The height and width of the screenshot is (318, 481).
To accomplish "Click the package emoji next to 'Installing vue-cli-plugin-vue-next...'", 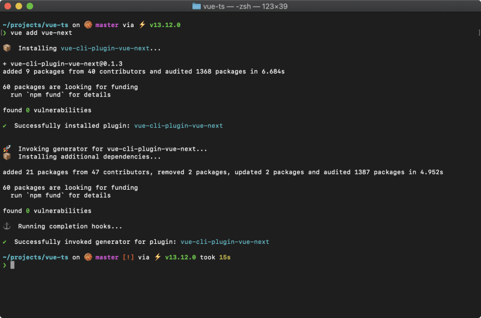I will click(x=7, y=48).
